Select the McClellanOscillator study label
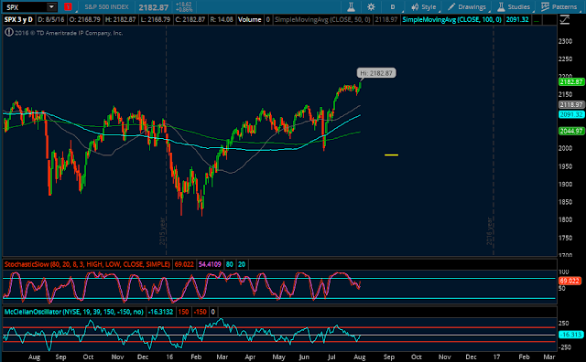This screenshot has height=362, width=586. click(74, 312)
